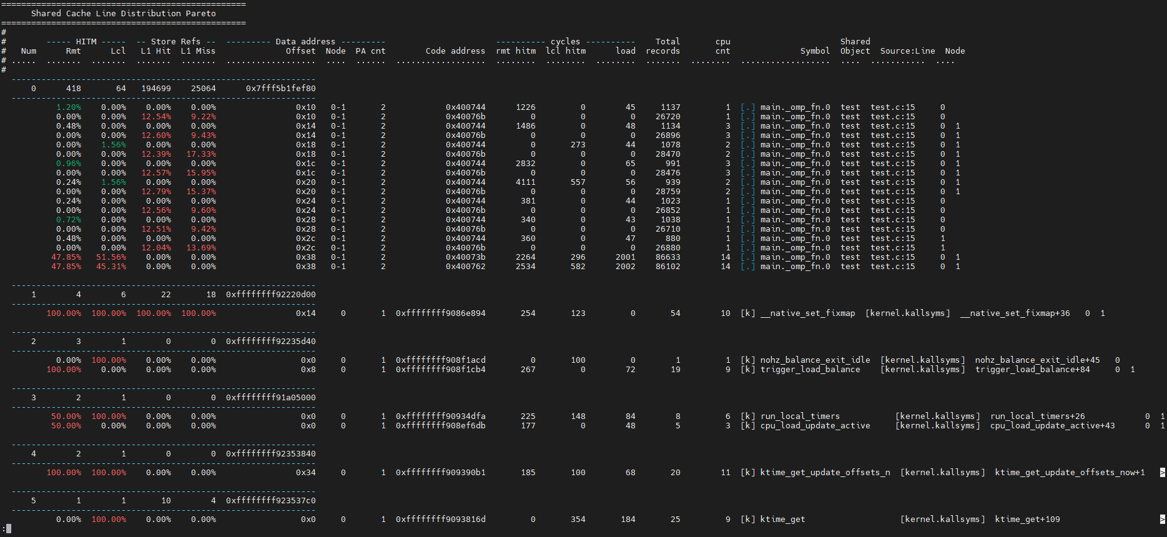The image size is (1167, 537).
Task: Click the 'cycles' group header
Action: pyautogui.click(x=566, y=42)
